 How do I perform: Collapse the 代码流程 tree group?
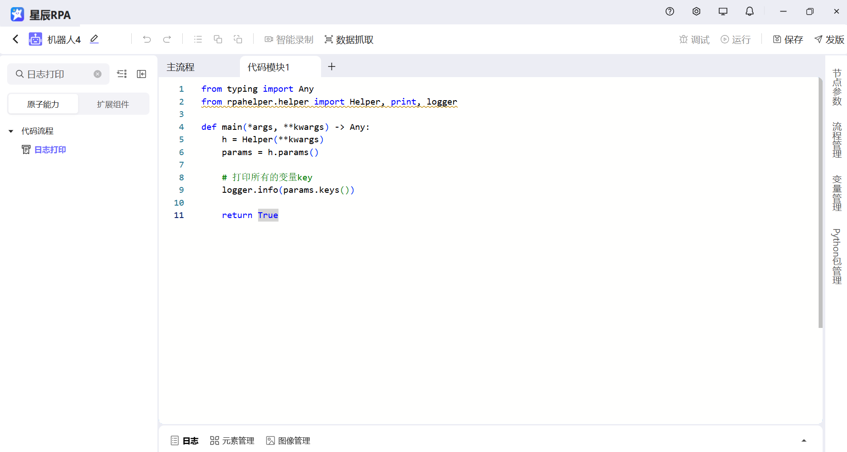[11, 131]
